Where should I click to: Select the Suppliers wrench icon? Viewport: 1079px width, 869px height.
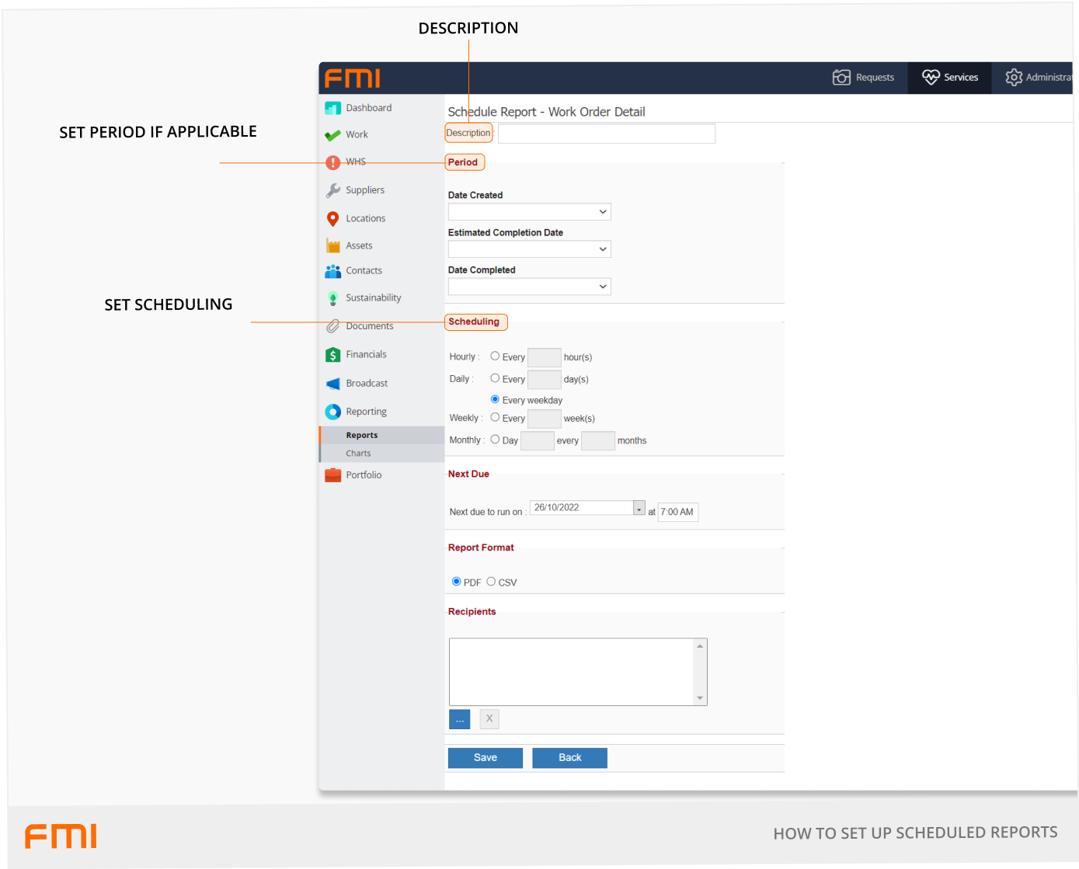[332, 190]
